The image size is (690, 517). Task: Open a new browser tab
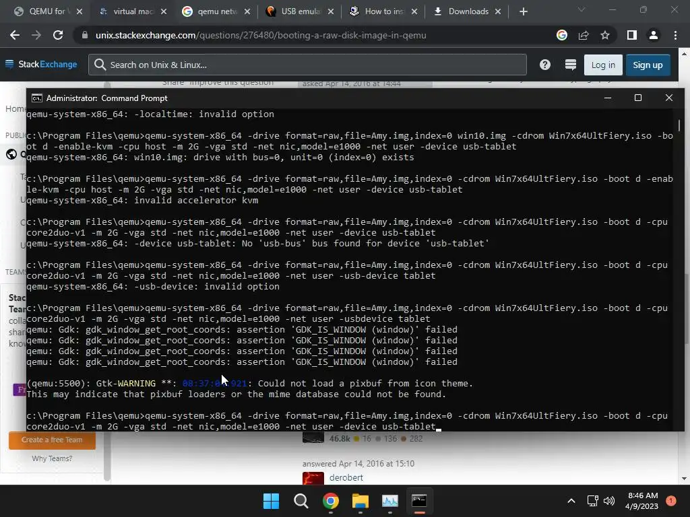[523, 11]
